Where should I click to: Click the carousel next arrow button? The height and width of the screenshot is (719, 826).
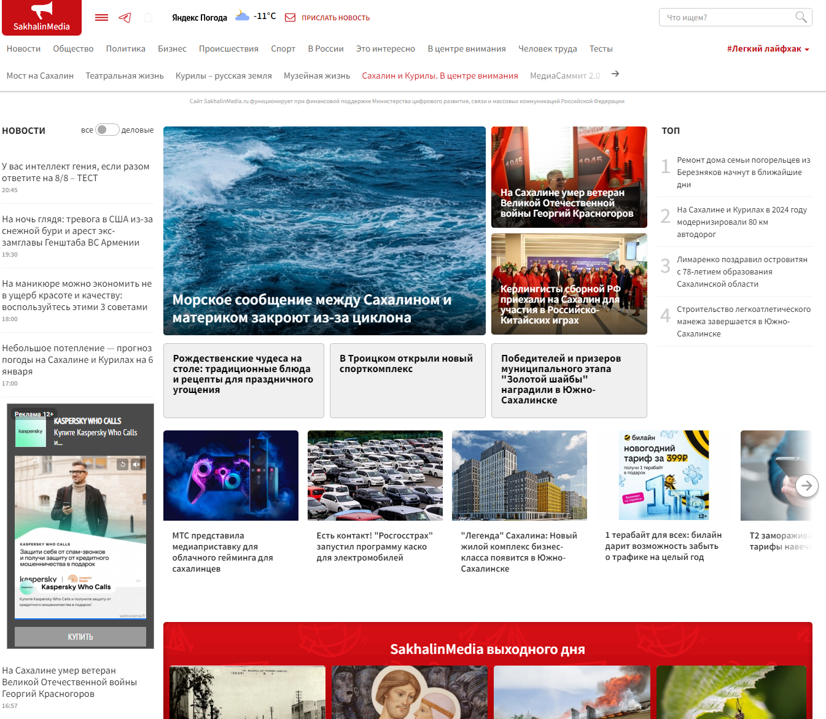coord(807,486)
